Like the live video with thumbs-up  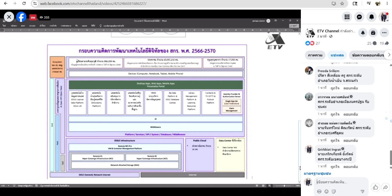pyautogui.click(x=375, y=187)
